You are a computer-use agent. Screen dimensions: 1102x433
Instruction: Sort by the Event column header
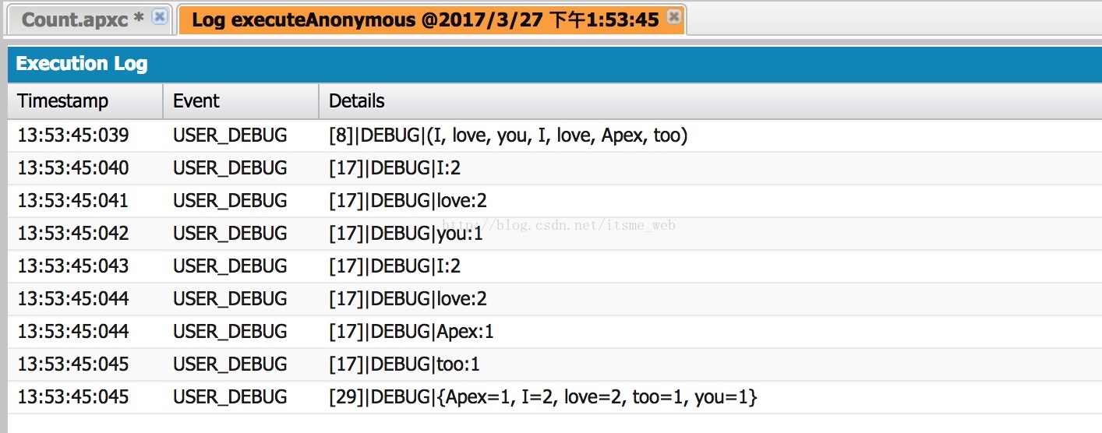[241, 101]
